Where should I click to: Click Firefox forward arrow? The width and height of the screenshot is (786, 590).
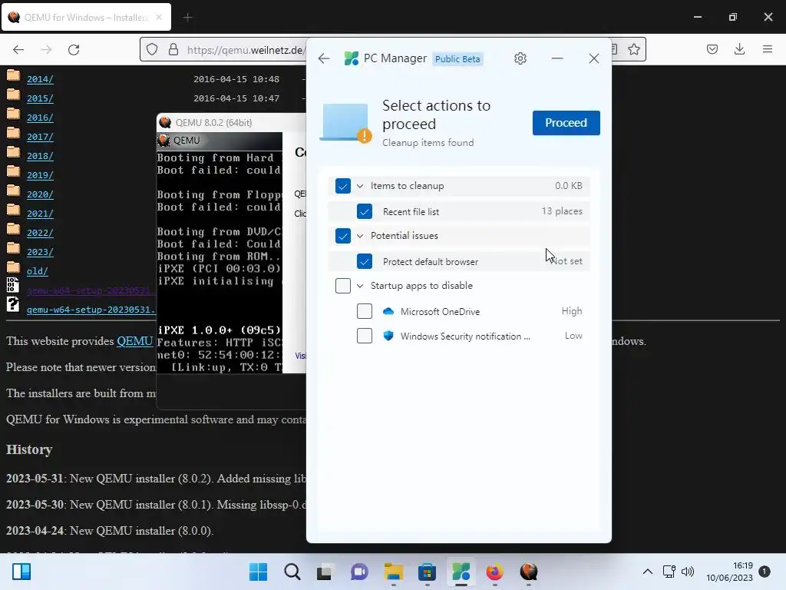46,49
